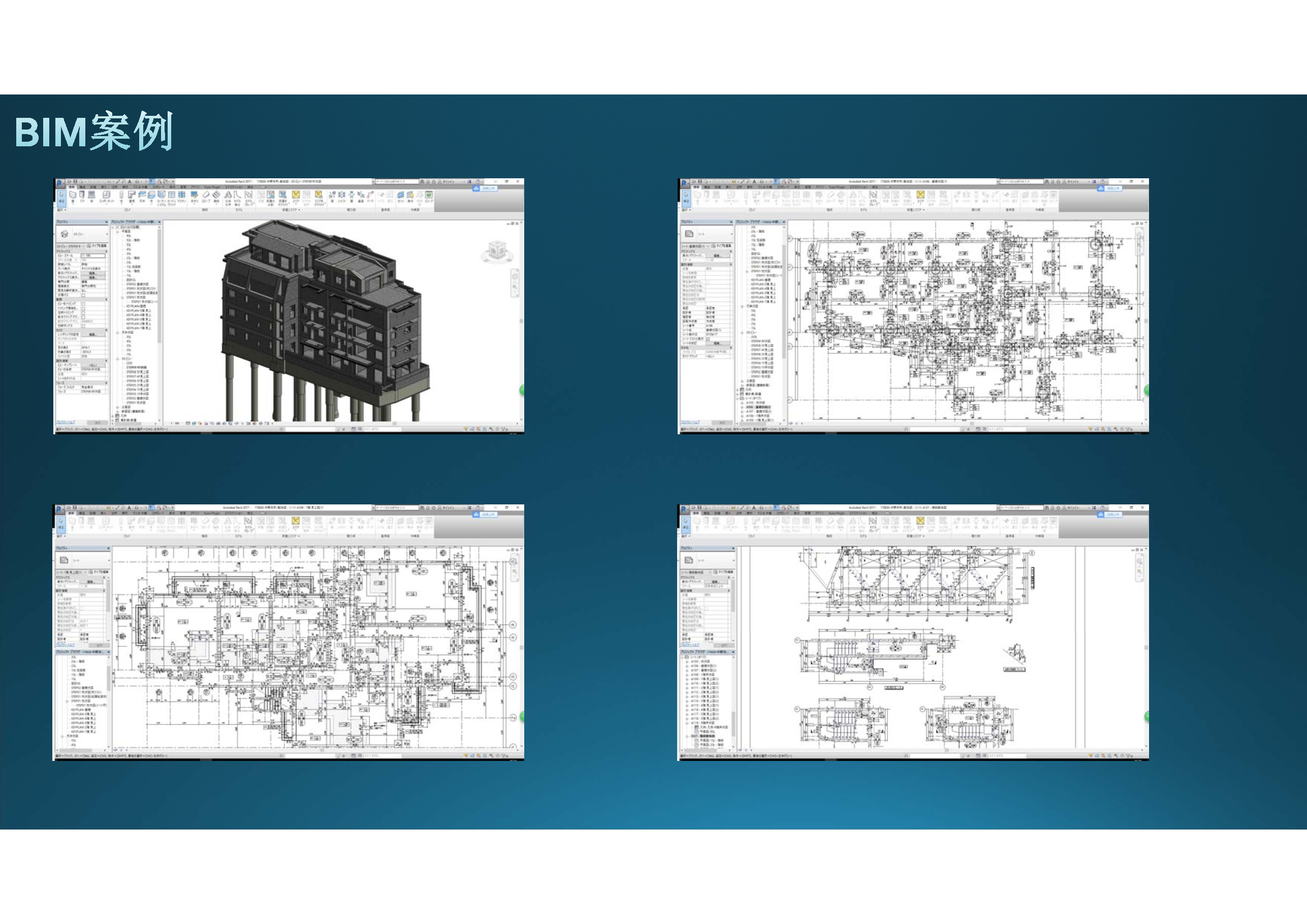The image size is (1307, 924).
Task: Select the yellow Area tool in top-left ribbon
Action: tap(296, 195)
